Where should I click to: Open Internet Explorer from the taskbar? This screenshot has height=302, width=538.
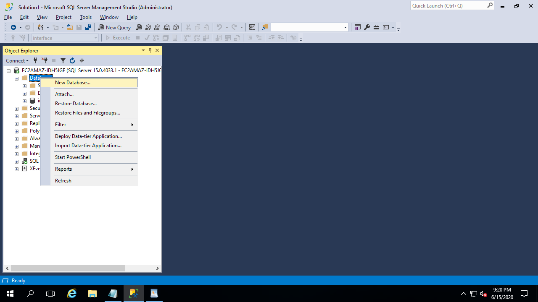[72, 294]
